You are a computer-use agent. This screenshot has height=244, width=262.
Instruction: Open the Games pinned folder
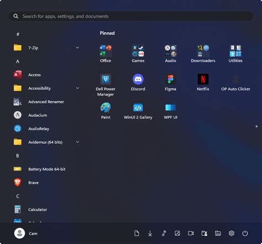(x=138, y=54)
